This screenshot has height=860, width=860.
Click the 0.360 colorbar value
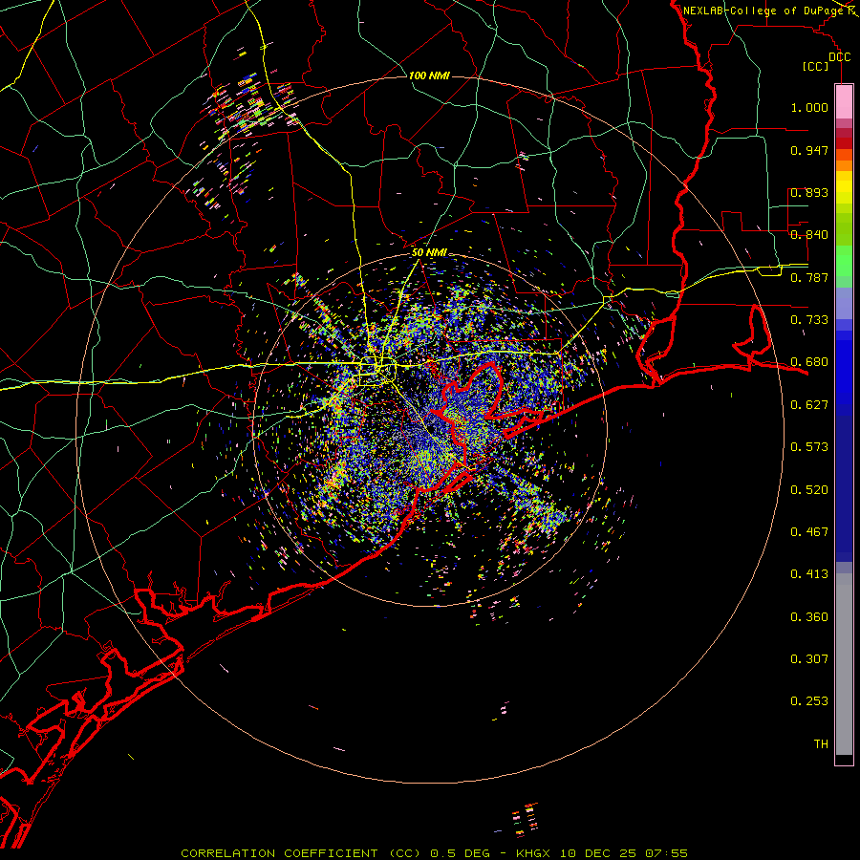click(x=809, y=617)
